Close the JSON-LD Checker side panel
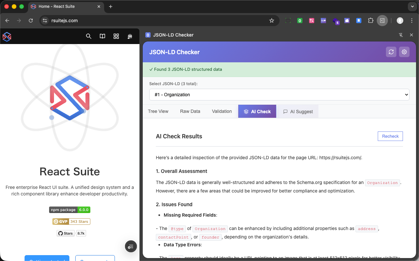The width and height of the screenshot is (419, 261). pos(411,35)
